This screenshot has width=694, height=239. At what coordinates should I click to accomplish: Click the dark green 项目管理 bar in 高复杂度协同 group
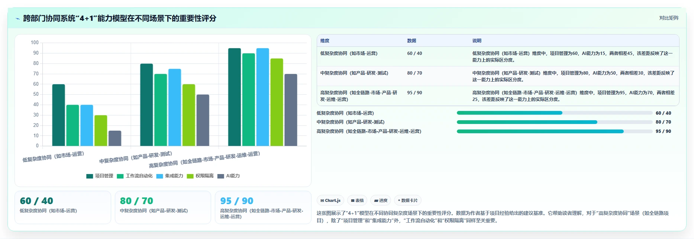click(235, 97)
